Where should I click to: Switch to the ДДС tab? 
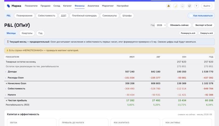(64, 16)
